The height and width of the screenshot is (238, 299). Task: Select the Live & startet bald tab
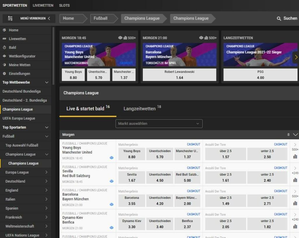coord(88,109)
